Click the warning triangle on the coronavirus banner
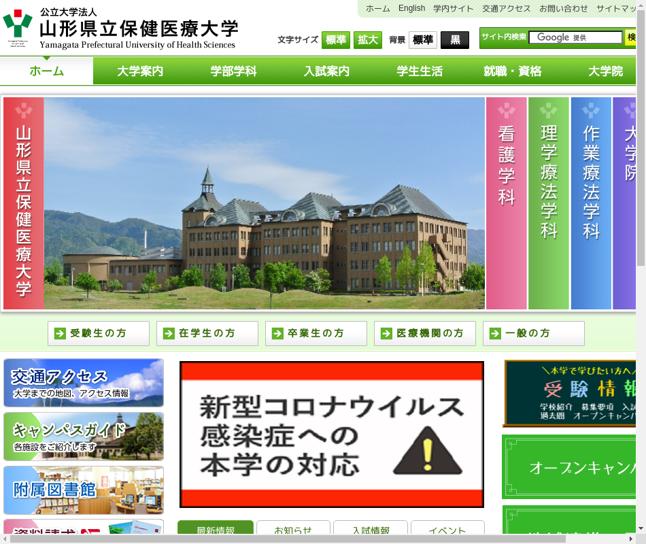646x544 pixels. click(x=427, y=451)
